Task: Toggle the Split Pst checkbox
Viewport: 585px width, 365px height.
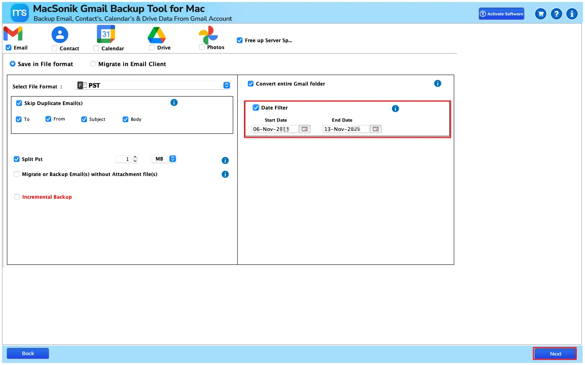Action: point(17,159)
